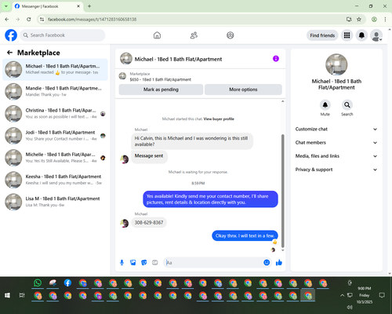
Task: Expand Chat members section
Action: tap(336, 143)
